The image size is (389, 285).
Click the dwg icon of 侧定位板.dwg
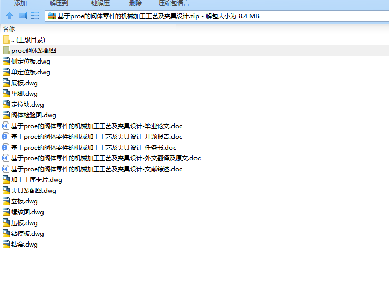point(6,61)
